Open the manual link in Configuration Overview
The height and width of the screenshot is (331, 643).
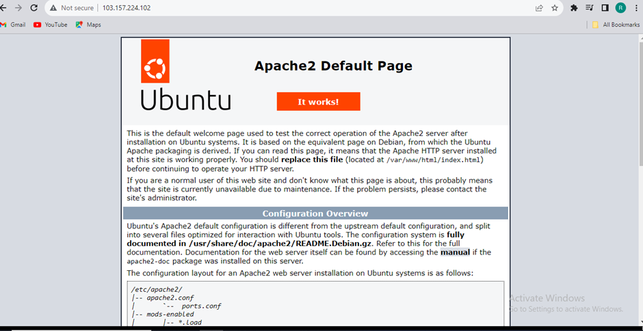(455, 252)
